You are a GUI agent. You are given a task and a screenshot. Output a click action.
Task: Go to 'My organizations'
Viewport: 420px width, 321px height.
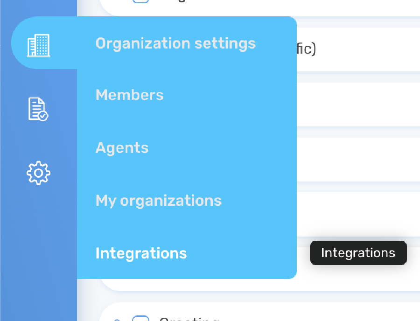(x=158, y=200)
